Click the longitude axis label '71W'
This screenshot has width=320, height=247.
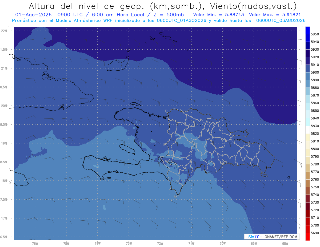tap(191, 243)
